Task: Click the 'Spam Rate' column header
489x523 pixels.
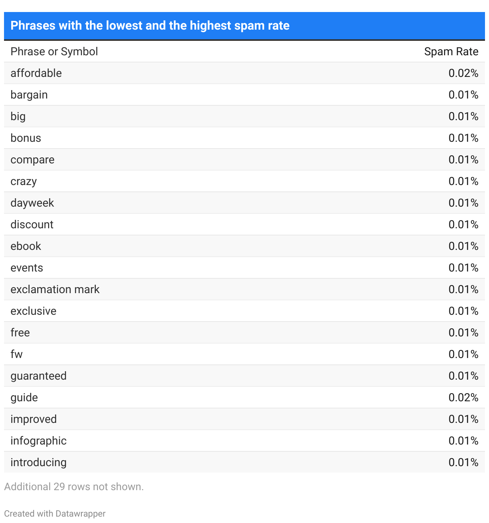Action: click(451, 52)
